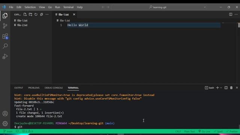The width and height of the screenshot is (240, 135).
Task: Create a new file in Explorer
Action: coord(25,14)
